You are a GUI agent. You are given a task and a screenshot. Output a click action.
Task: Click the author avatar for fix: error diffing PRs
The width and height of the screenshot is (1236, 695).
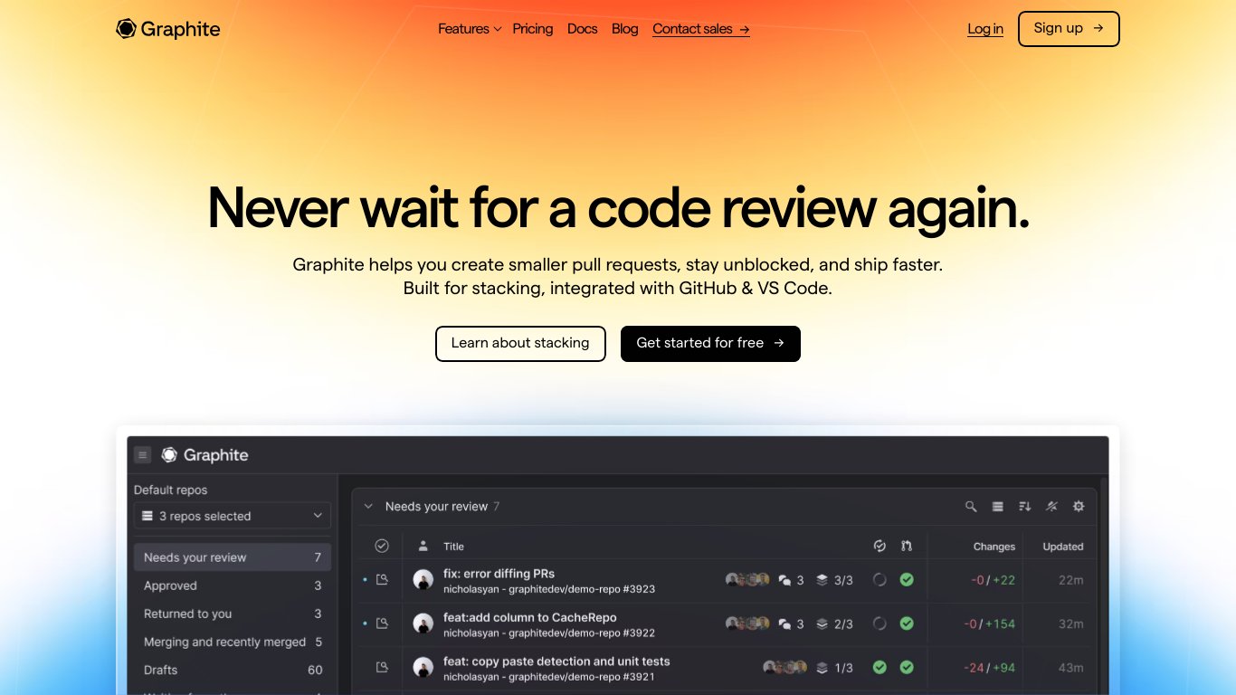tap(423, 580)
